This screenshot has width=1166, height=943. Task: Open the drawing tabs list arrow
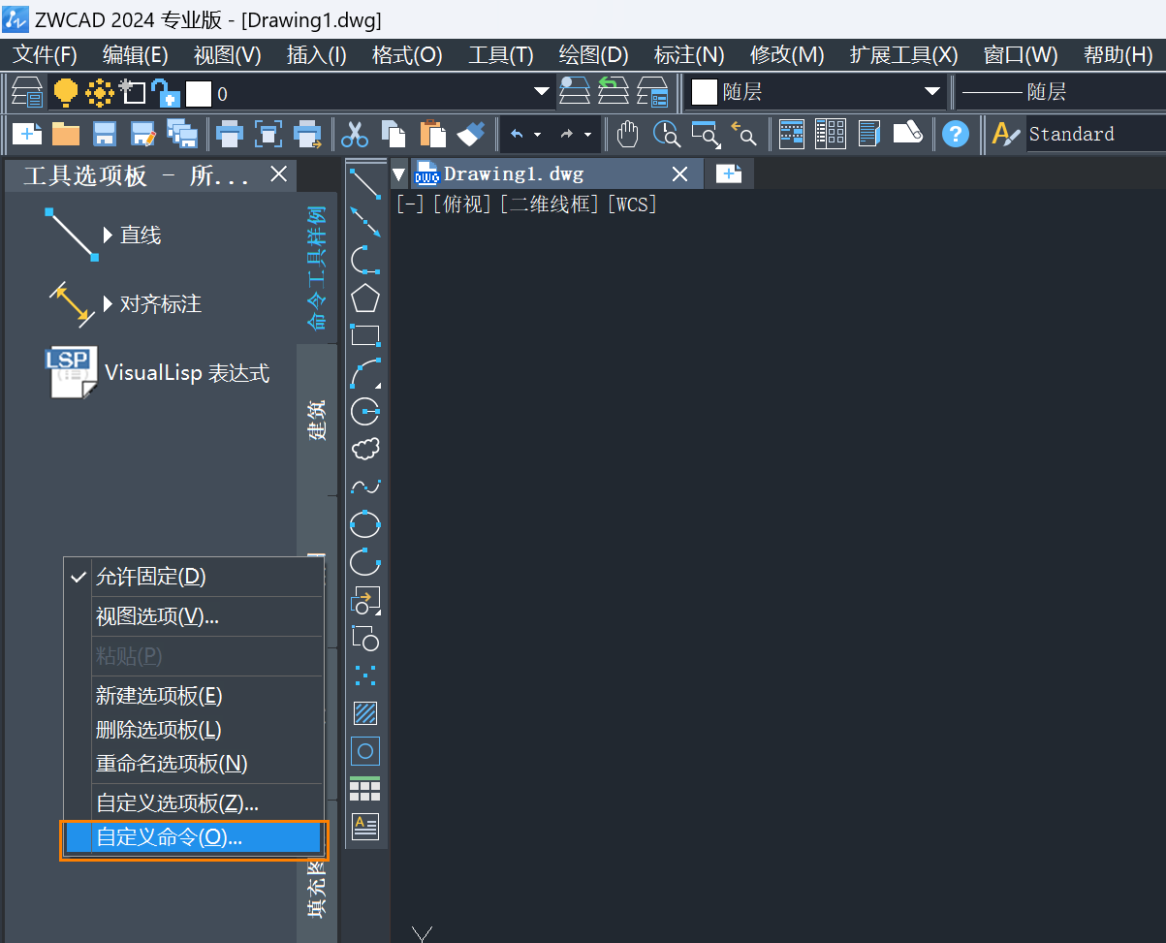click(x=399, y=174)
